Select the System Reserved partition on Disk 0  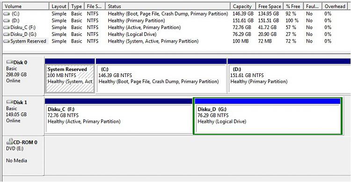(x=70, y=76)
